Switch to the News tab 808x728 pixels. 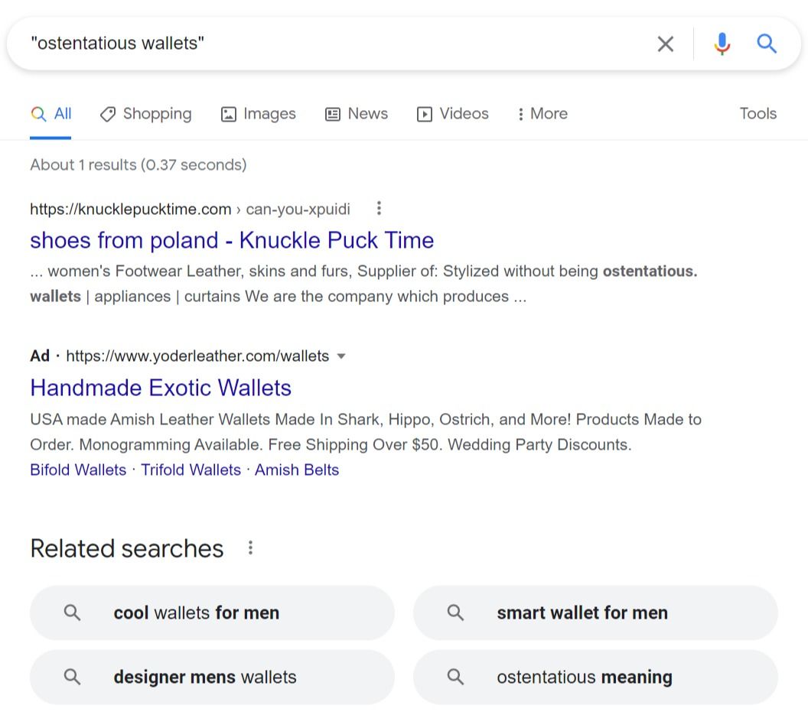point(357,113)
